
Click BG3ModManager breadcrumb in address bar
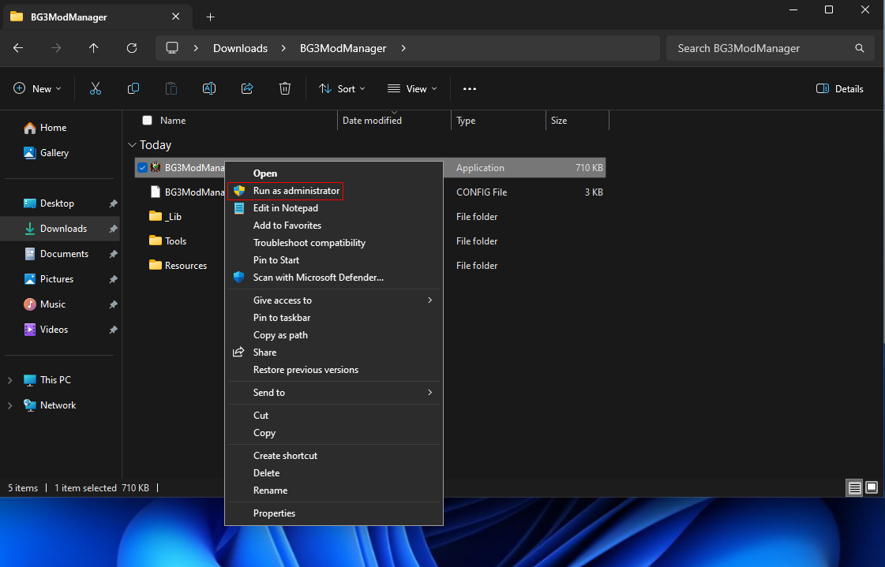tap(343, 48)
